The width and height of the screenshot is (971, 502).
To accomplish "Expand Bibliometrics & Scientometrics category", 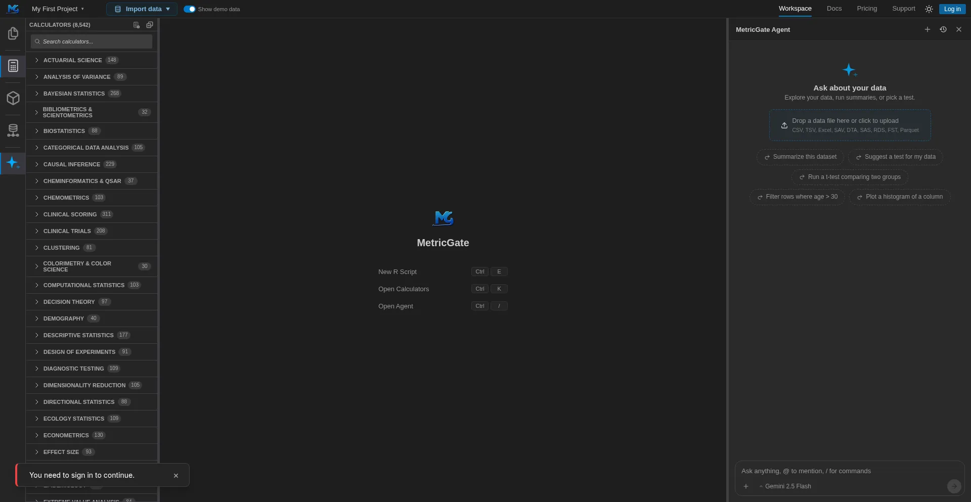I will tap(92, 112).
